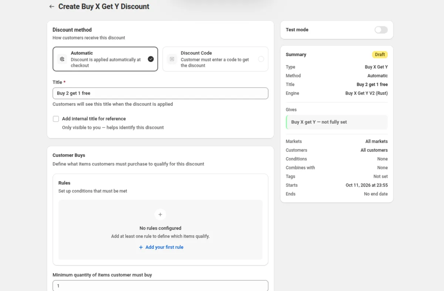
Task: Click 'Only visible to you' helper text
Action: (113, 128)
